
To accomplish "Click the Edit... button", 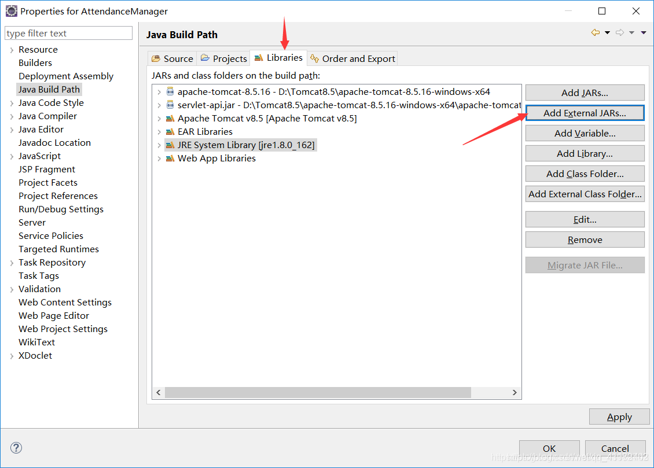I will click(x=585, y=220).
